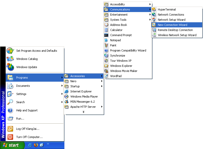Choose Turn Off Computer... text
Image resolution: width=204 pixels, height=149 pixels.
[30, 137]
